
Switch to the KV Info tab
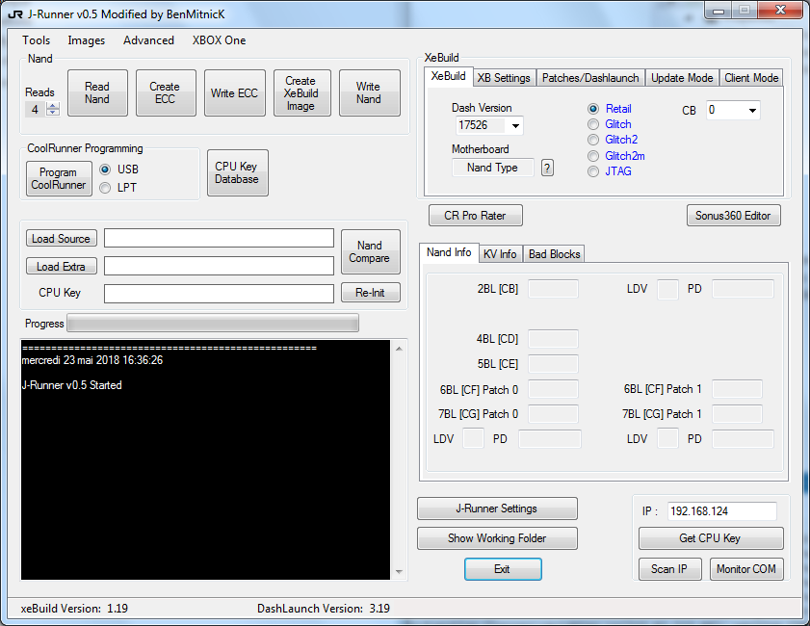click(500, 254)
